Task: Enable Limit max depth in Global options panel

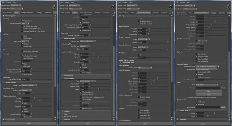Action: pos(22,59)
